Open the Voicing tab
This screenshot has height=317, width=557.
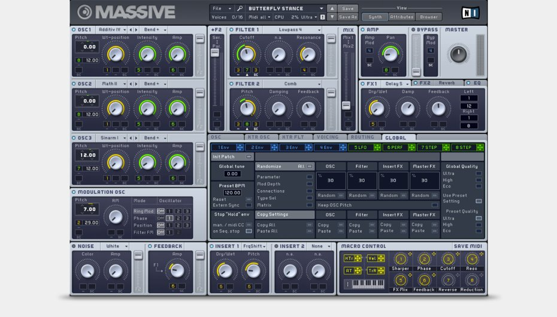(327, 137)
